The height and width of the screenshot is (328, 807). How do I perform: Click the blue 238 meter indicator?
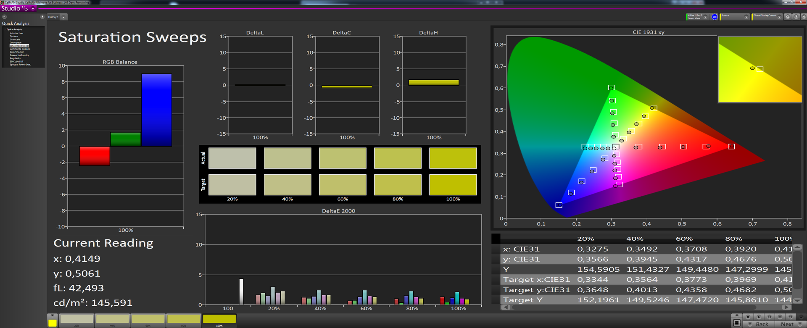pos(715,17)
